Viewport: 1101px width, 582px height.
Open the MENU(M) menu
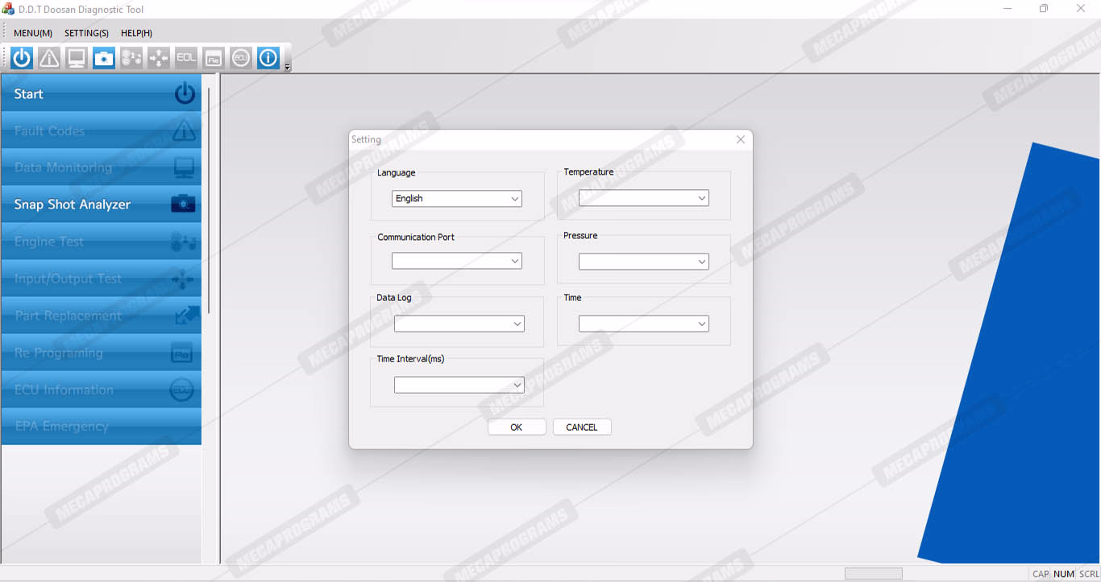[33, 33]
